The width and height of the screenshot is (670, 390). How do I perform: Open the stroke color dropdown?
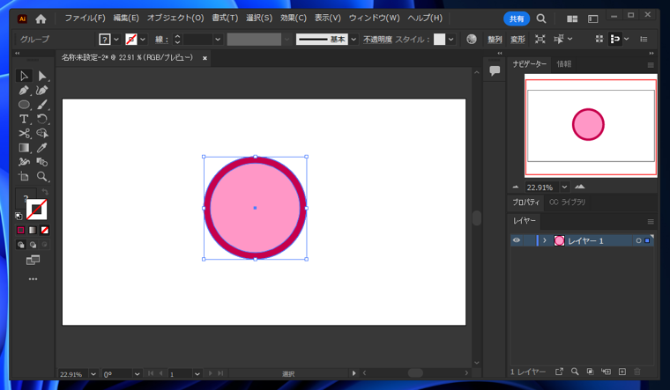(x=143, y=40)
